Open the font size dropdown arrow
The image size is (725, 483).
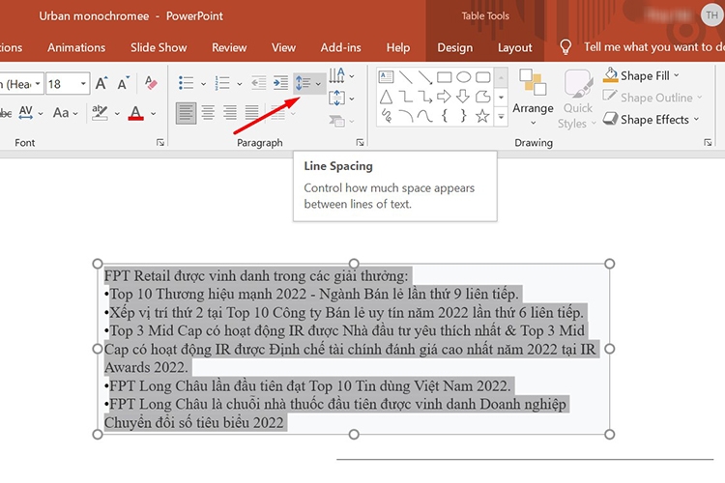83,84
